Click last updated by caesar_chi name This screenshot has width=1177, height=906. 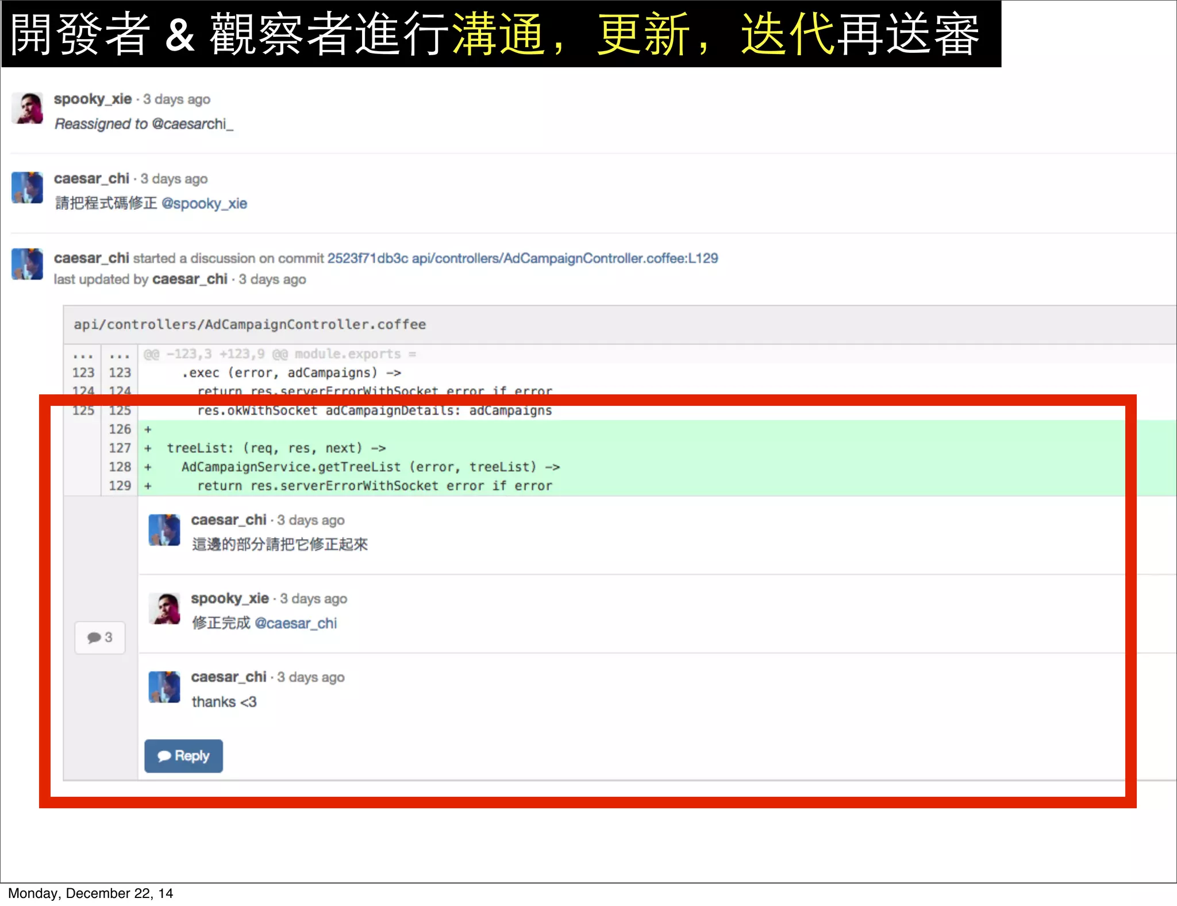click(x=190, y=279)
